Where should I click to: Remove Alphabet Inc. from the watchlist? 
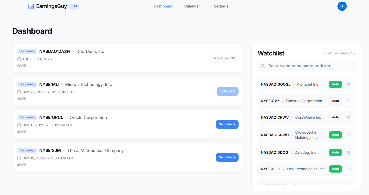point(349,84)
